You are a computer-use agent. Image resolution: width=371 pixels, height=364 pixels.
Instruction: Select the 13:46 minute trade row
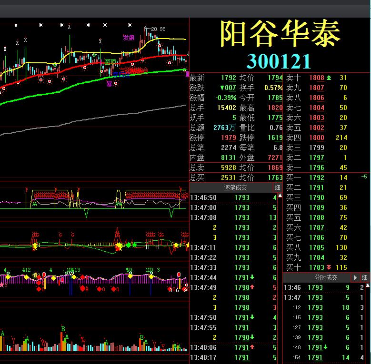(x=324, y=287)
